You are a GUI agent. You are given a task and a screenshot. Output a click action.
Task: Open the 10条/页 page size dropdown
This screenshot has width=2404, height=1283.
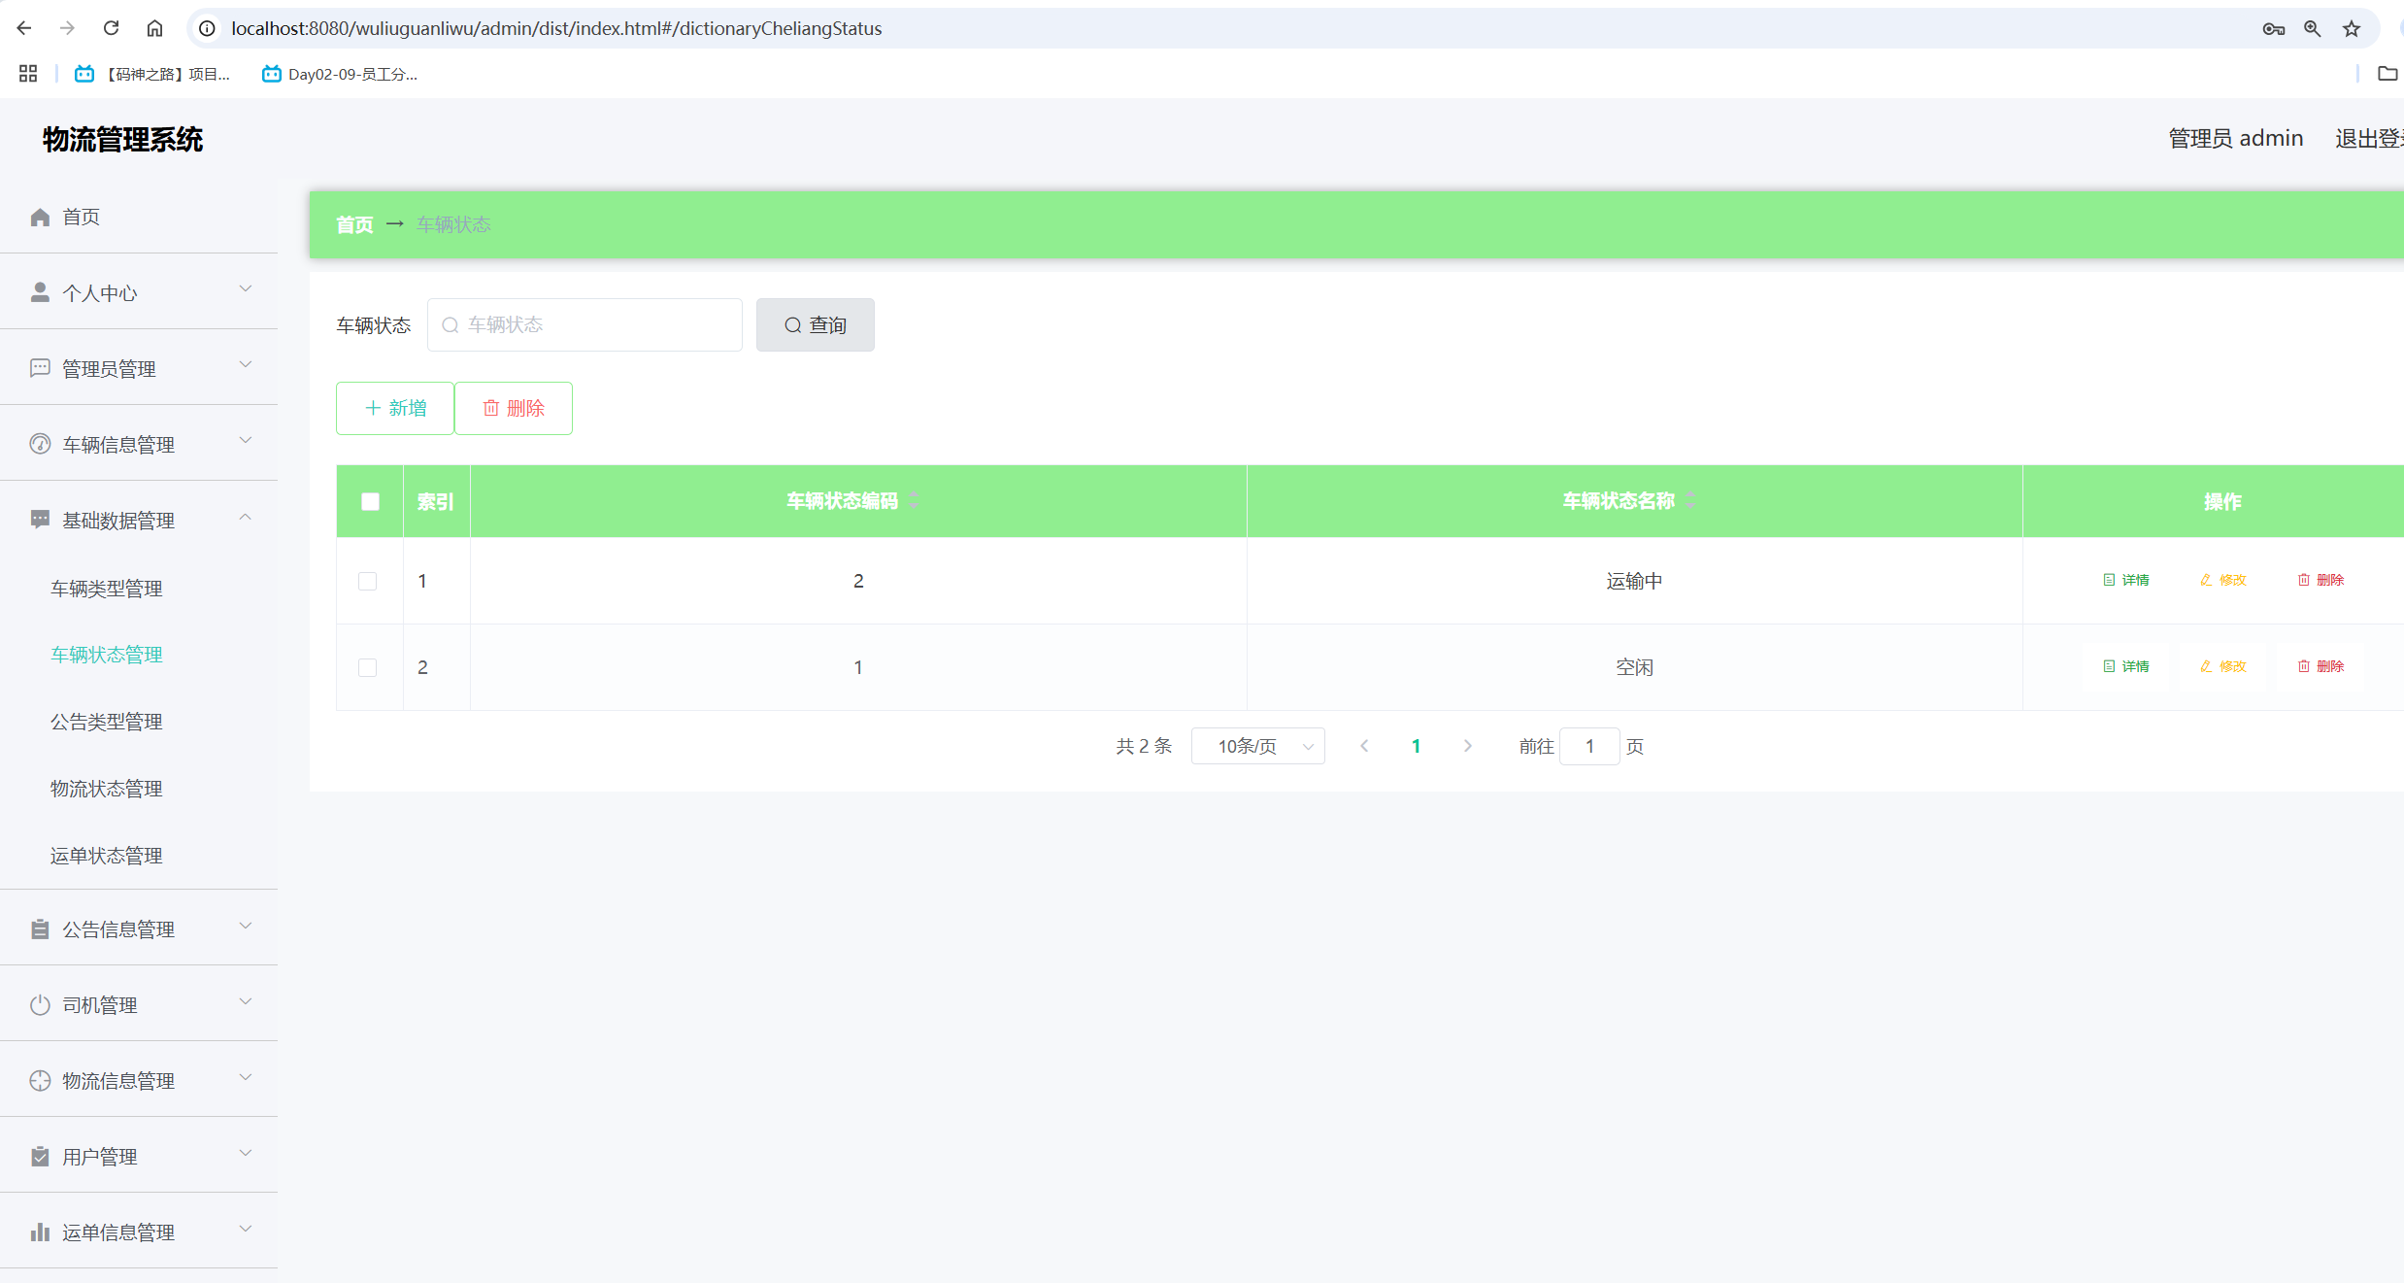click(1257, 746)
